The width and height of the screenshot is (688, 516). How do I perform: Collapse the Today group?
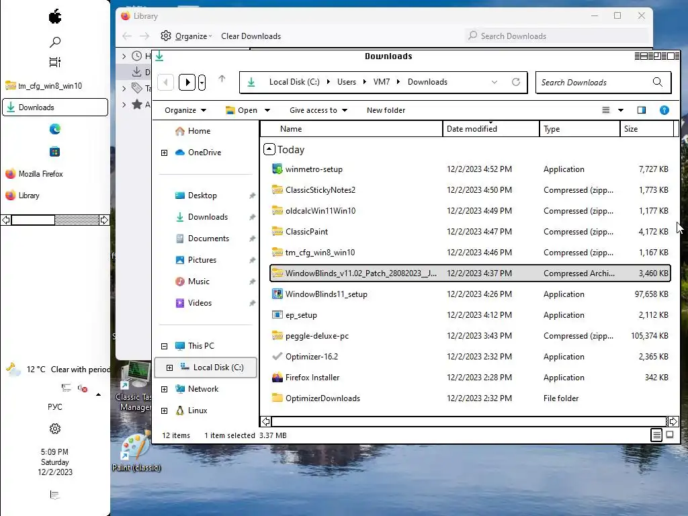(269, 150)
